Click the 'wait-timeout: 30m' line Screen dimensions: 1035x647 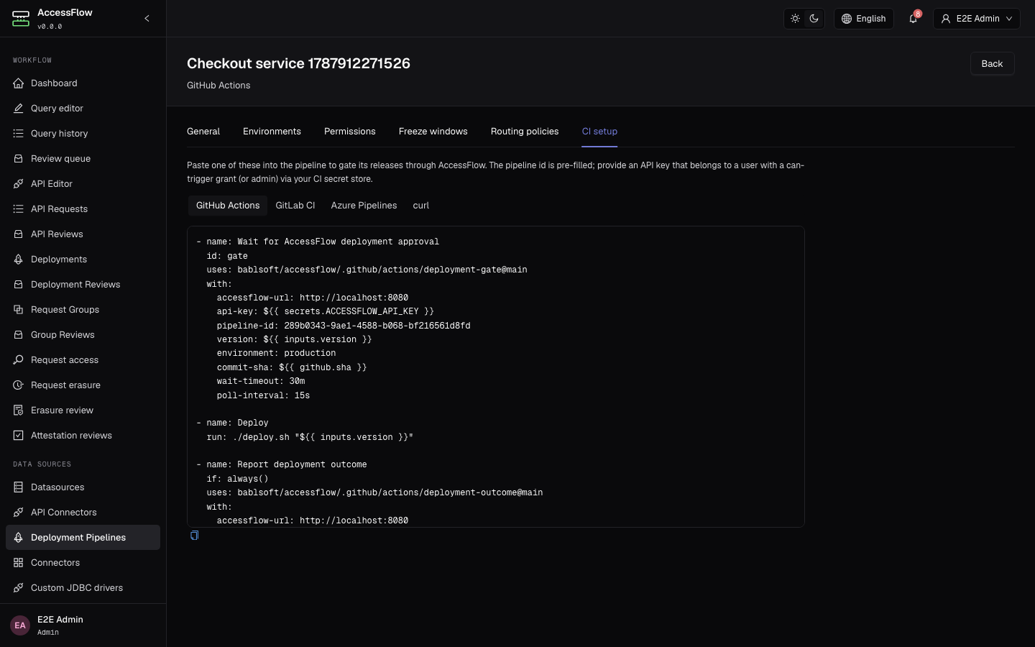[x=261, y=381]
